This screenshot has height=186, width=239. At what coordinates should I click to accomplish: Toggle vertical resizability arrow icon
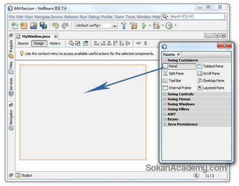point(145,43)
